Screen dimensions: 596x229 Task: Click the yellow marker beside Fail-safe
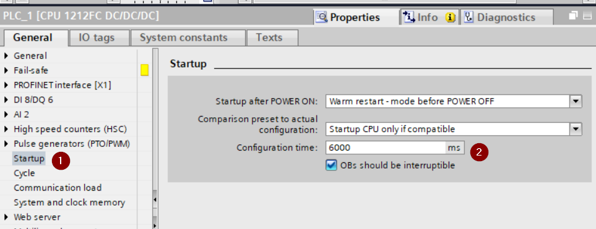pos(144,70)
